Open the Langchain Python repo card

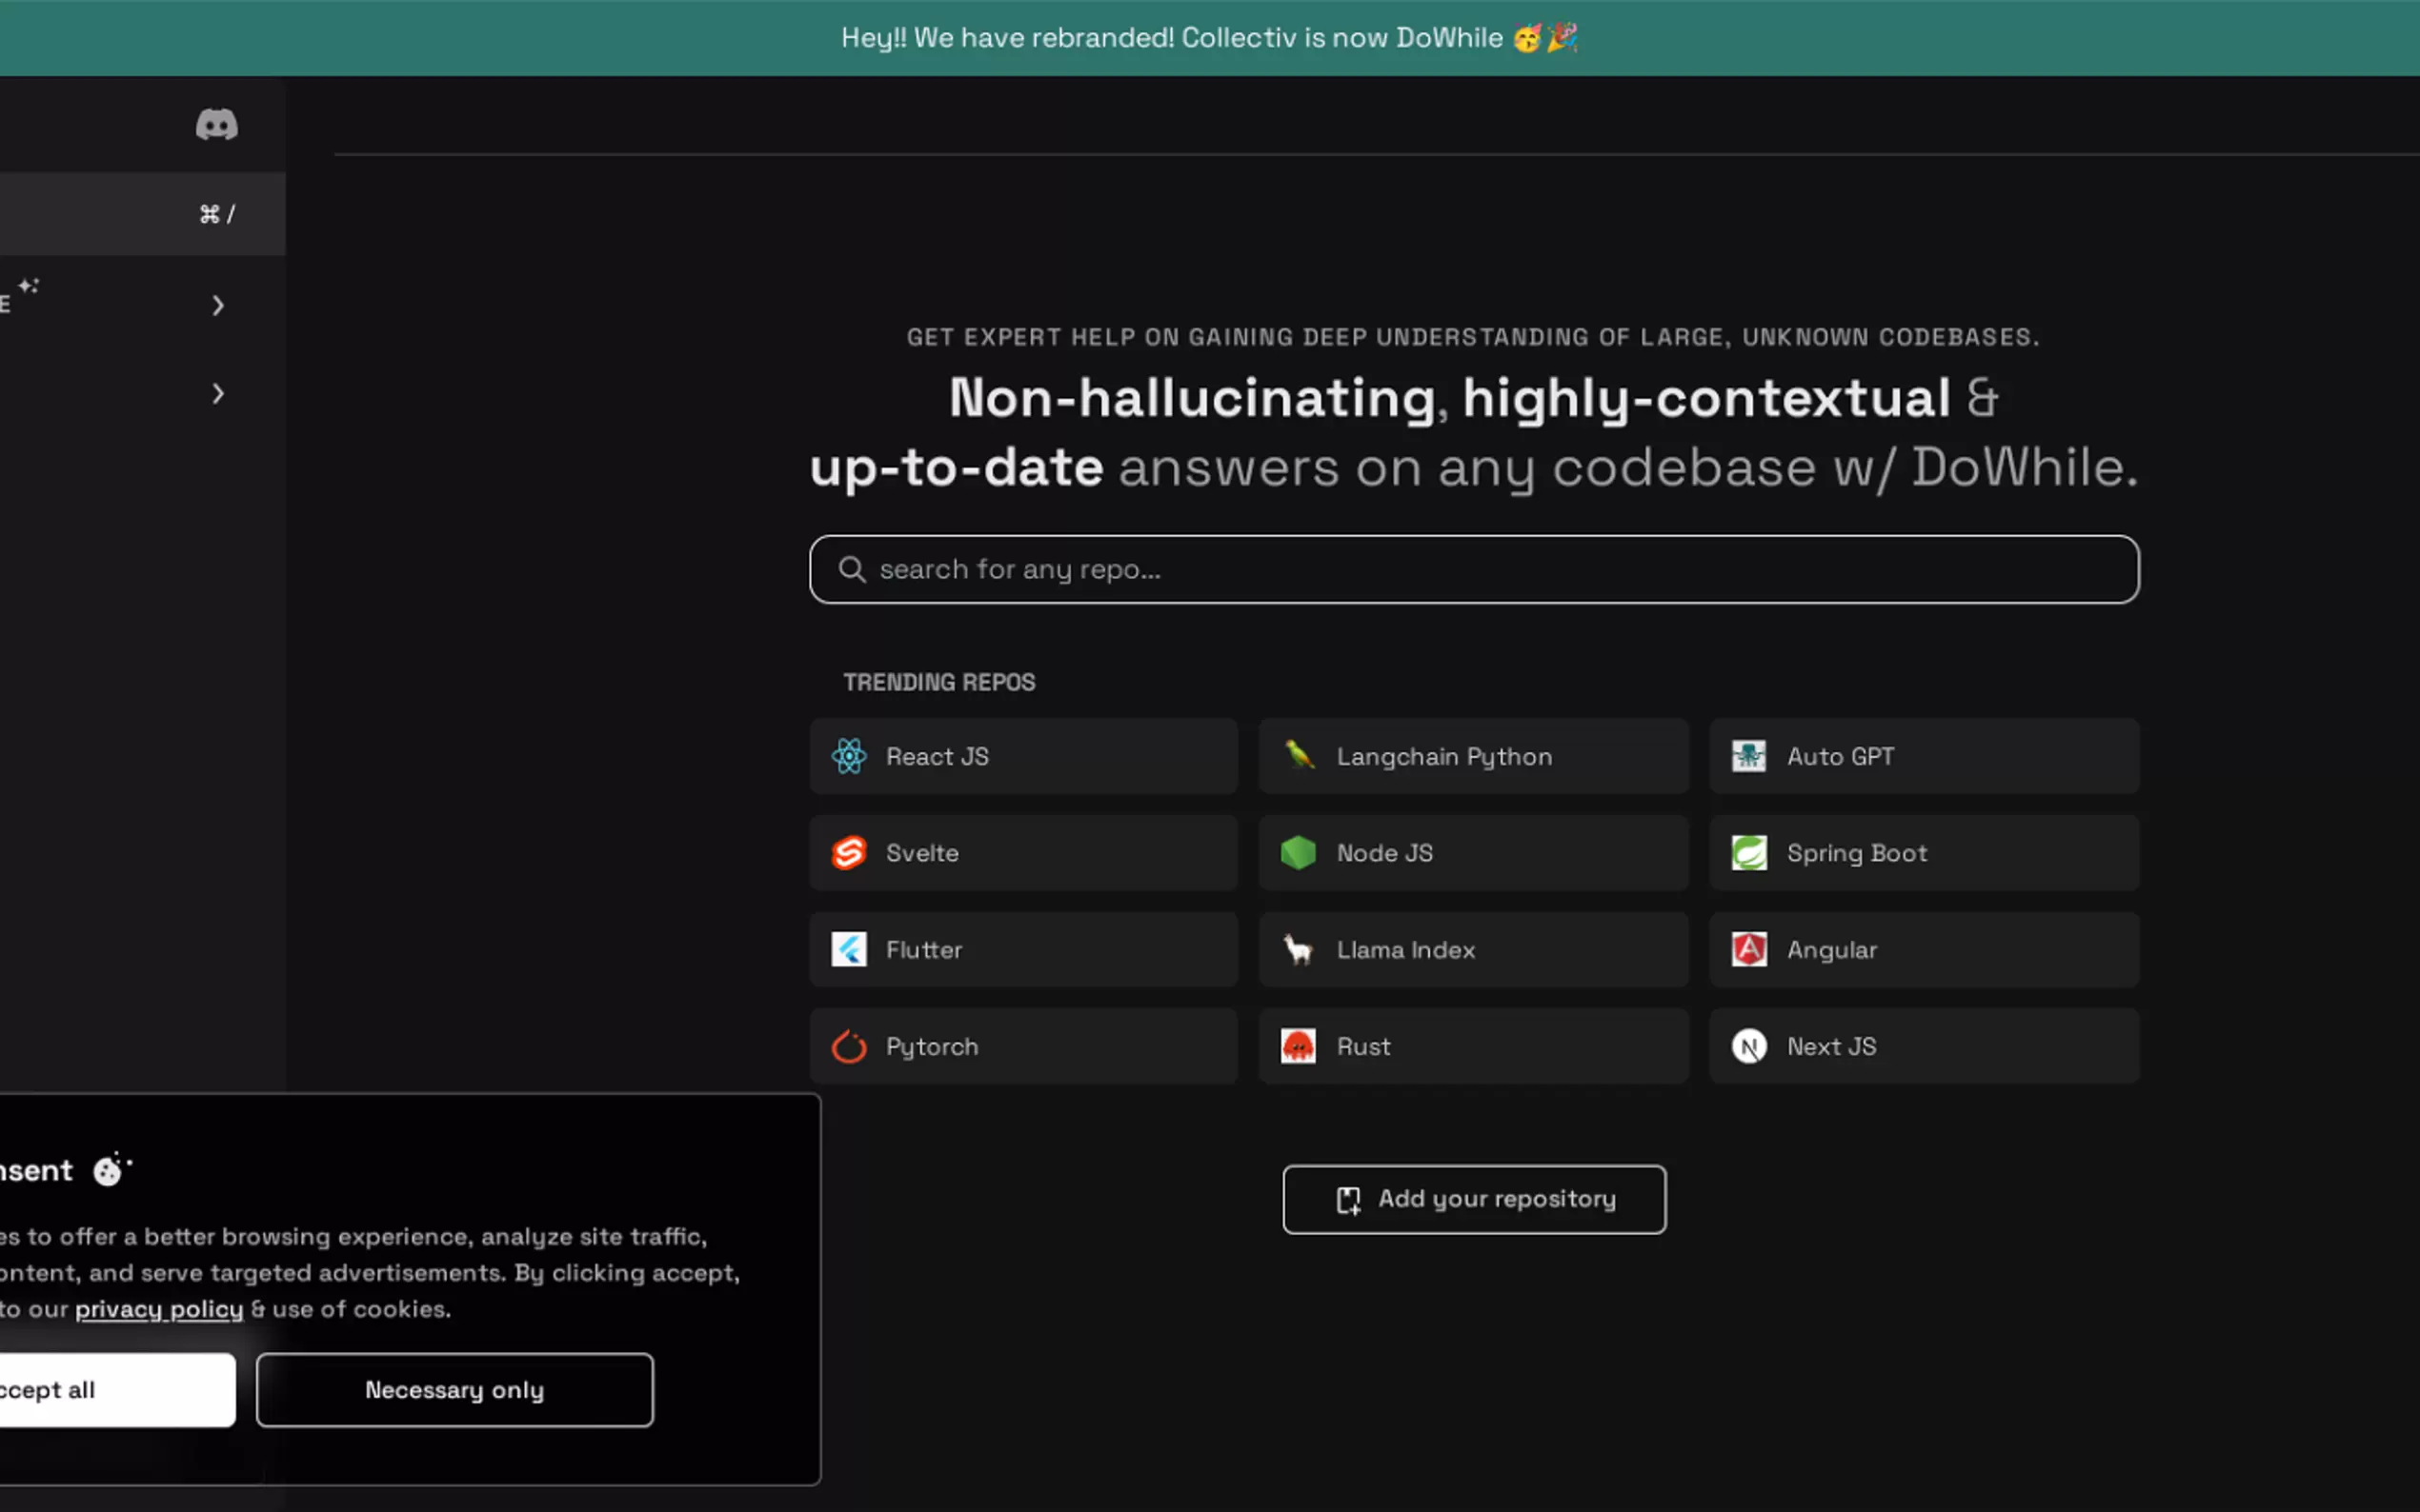pyautogui.click(x=1473, y=756)
